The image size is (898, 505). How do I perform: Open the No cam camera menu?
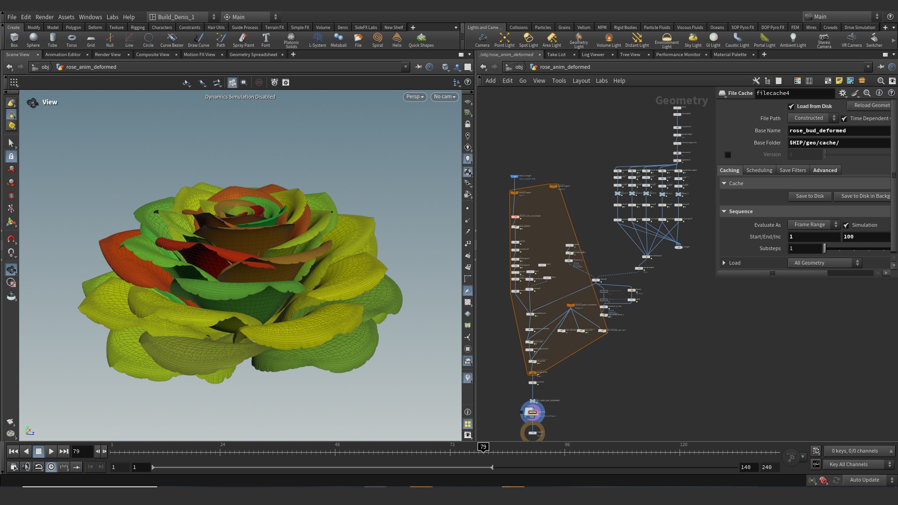(444, 97)
